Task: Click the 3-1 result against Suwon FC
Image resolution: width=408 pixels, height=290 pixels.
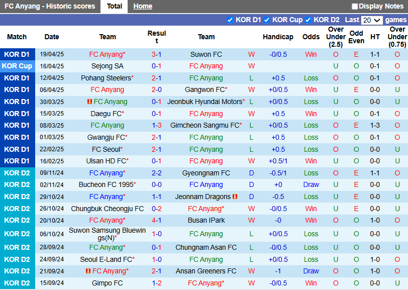Action: pos(156,54)
